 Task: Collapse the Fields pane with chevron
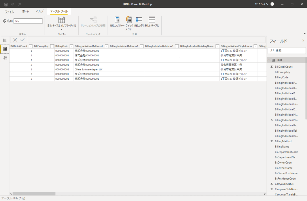[x=303, y=41]
